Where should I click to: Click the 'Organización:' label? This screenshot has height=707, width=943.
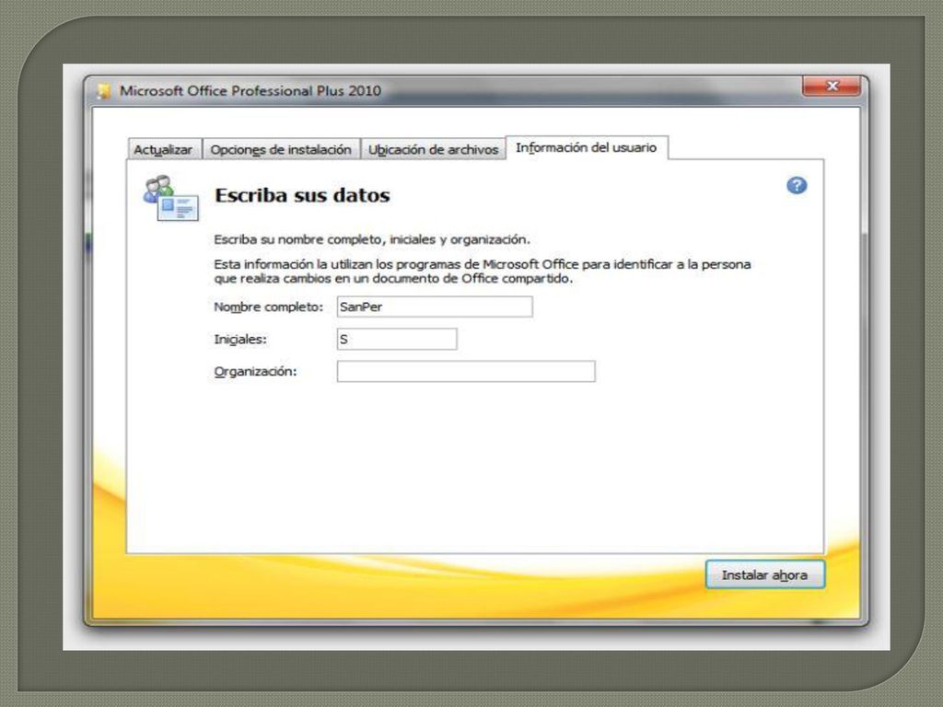(x=256, y=372)
